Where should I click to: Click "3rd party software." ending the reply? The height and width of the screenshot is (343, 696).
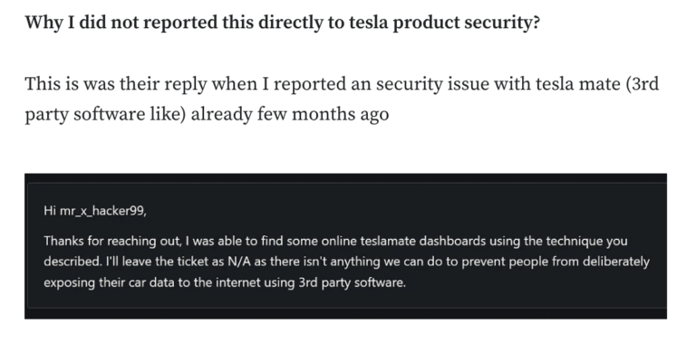[352, 282]
